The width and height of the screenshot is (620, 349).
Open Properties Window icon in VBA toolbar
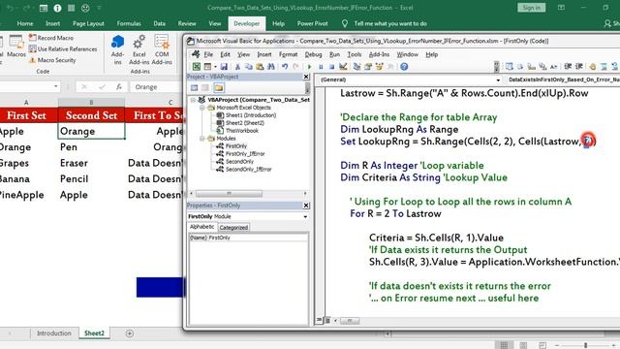pos(368,67)
